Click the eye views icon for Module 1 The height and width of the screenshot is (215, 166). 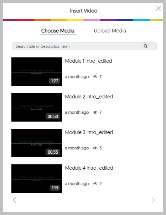(95, 77)
